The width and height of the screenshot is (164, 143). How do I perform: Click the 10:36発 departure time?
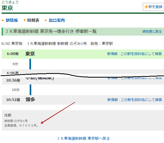point(13,80)
